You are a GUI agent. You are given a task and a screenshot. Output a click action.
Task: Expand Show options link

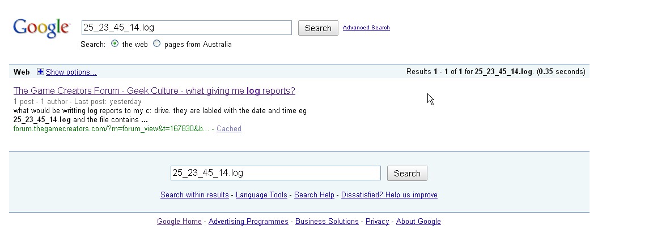[x=71, y=72]
